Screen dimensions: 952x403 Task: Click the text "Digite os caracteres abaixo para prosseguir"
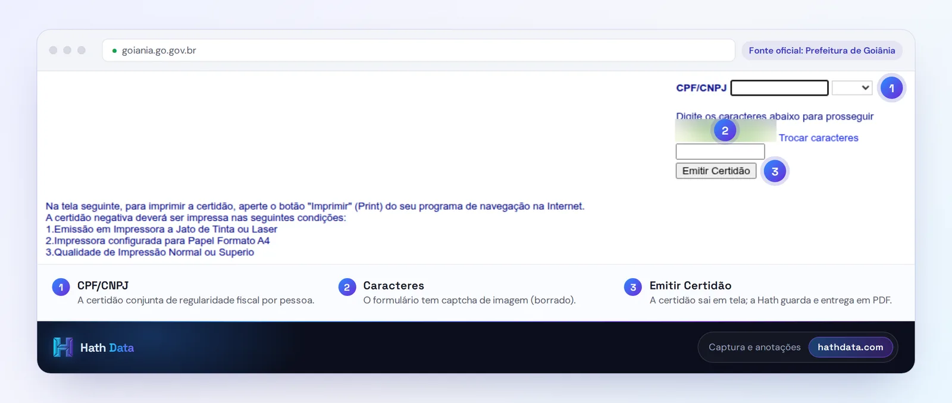[775, 117]
